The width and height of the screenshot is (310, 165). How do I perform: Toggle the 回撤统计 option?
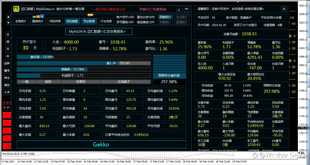(x=165, y=17)
